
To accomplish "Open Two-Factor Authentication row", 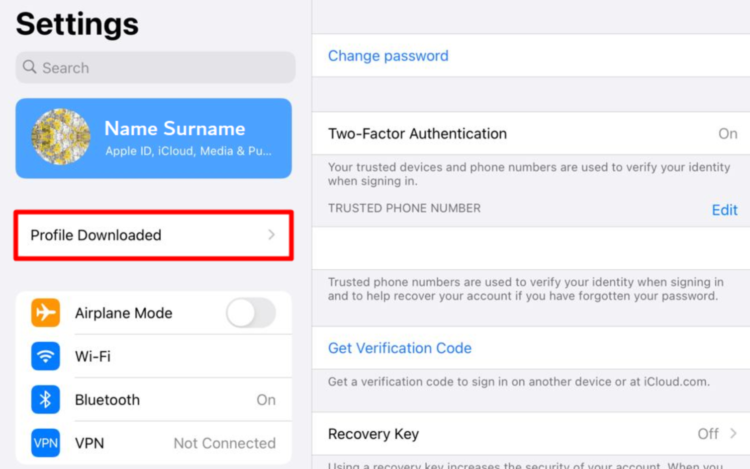I will pos(531,133).
